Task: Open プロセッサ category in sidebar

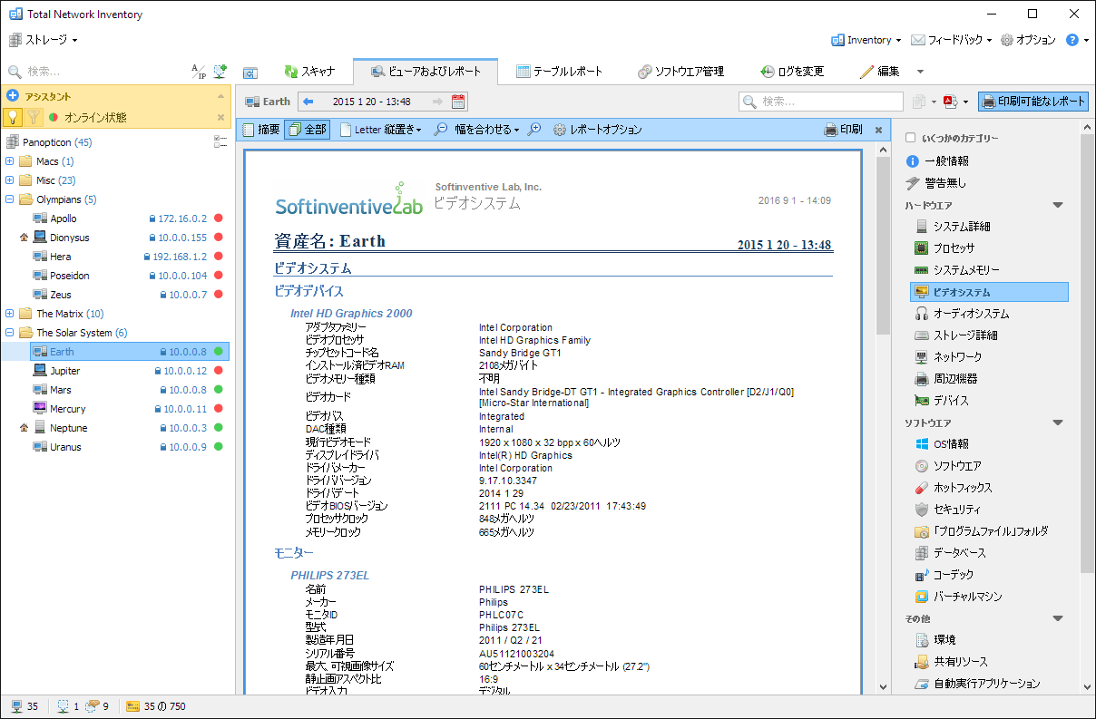Action: click(953, 248)
